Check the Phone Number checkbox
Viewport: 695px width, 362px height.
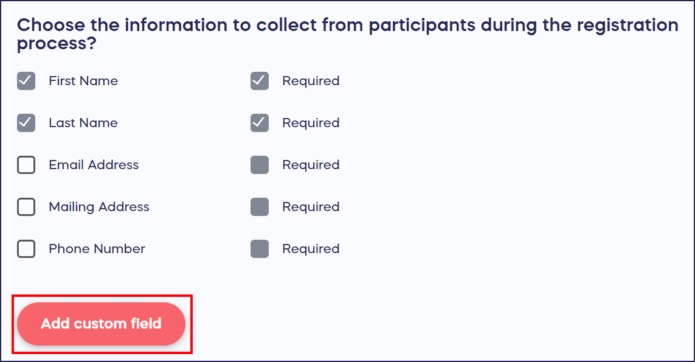26,249
